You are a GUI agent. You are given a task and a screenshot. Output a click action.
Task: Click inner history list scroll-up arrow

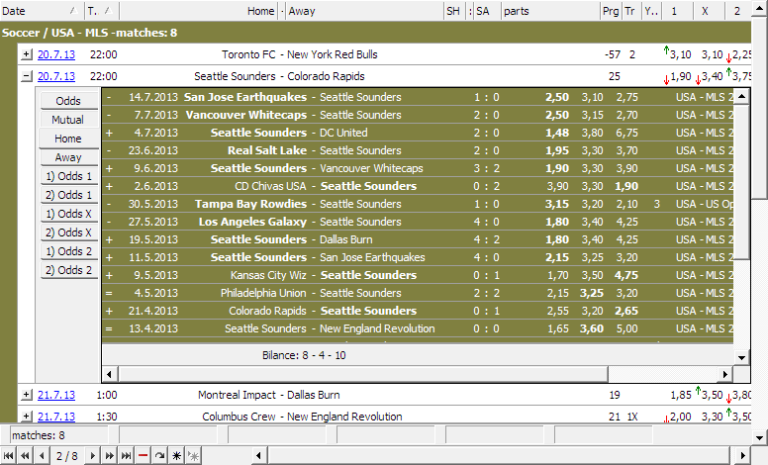pyautogui.click(x=741, y=96)
